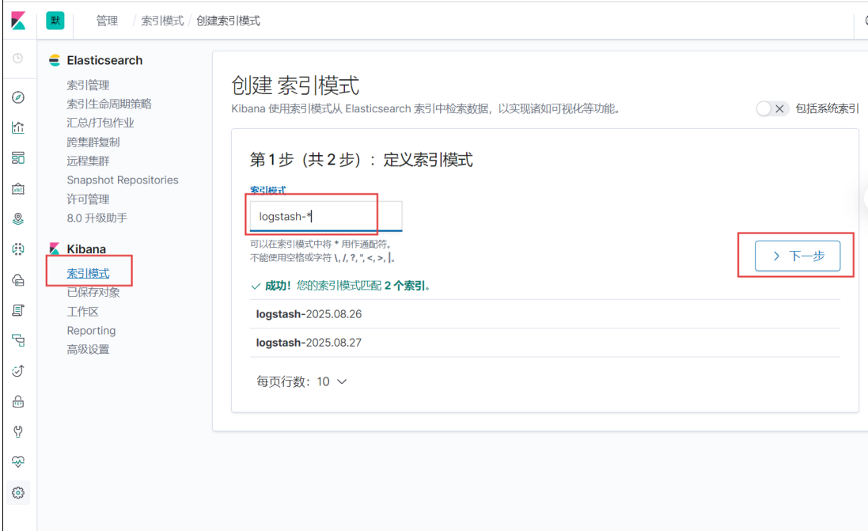Select the logstash-2025.08.26 index row
Image resolution: width=868 pixels, height=531 pixels.
(544, 314)
